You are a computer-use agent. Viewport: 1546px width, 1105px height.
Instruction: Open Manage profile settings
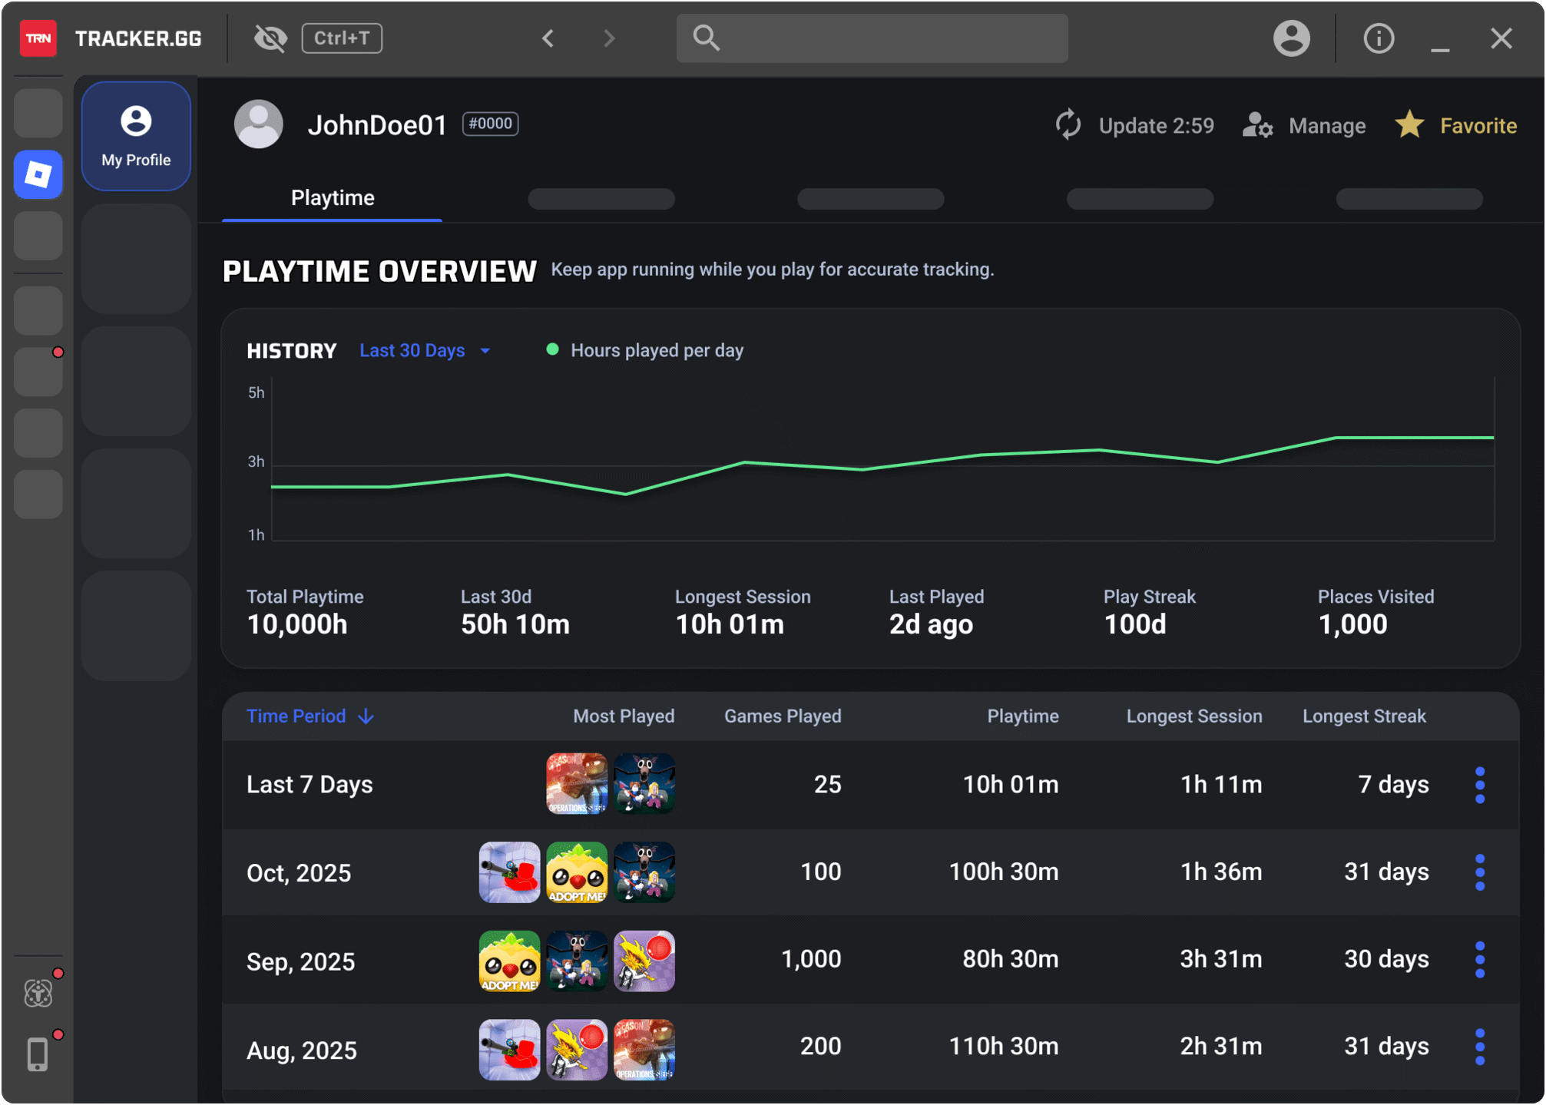[1304, 125]
